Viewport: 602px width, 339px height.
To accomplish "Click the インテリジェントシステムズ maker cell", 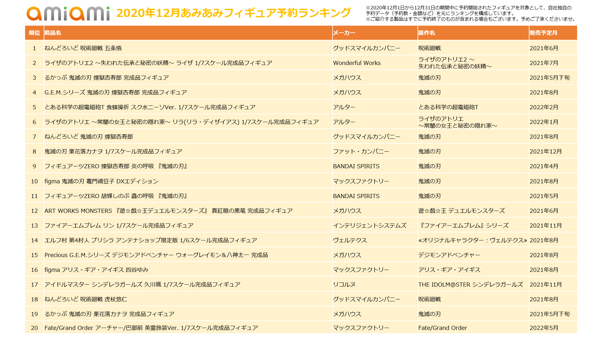I will tap(370, 225).
